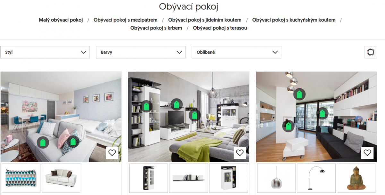The image size is (385, 195).
Task: Open the Styl dropdown
Action: [45, 52]
